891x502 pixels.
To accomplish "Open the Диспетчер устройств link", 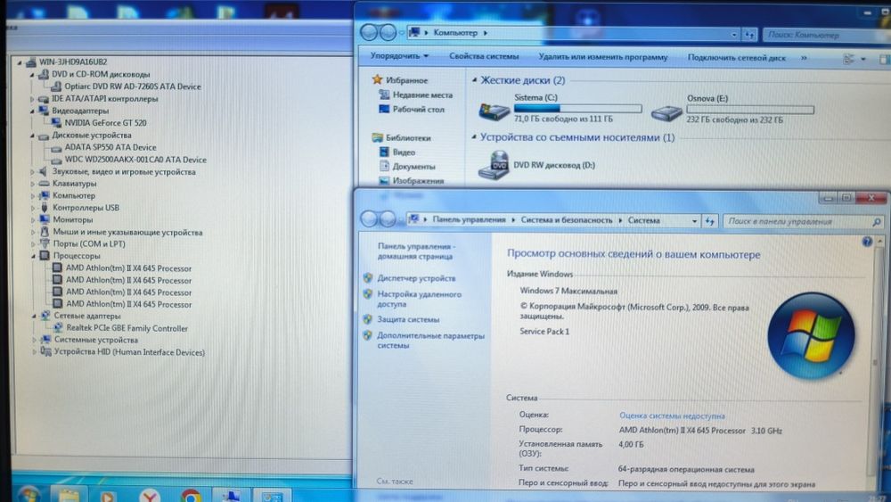I will (416, 278).
